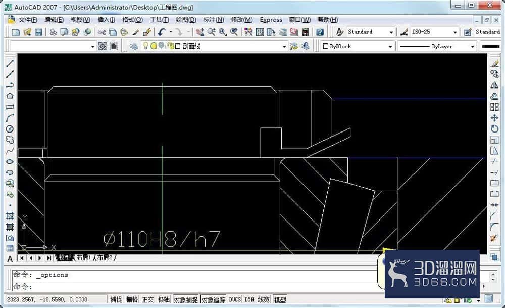Select the Multiline Text tool

[x=10, y=259]
